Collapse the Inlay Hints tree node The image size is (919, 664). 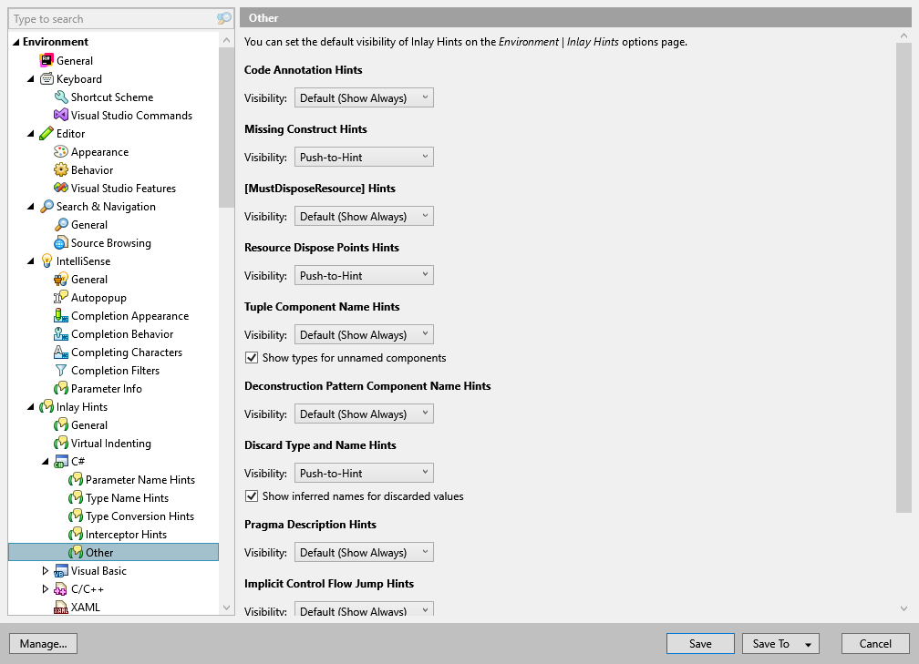pos(33,406)
